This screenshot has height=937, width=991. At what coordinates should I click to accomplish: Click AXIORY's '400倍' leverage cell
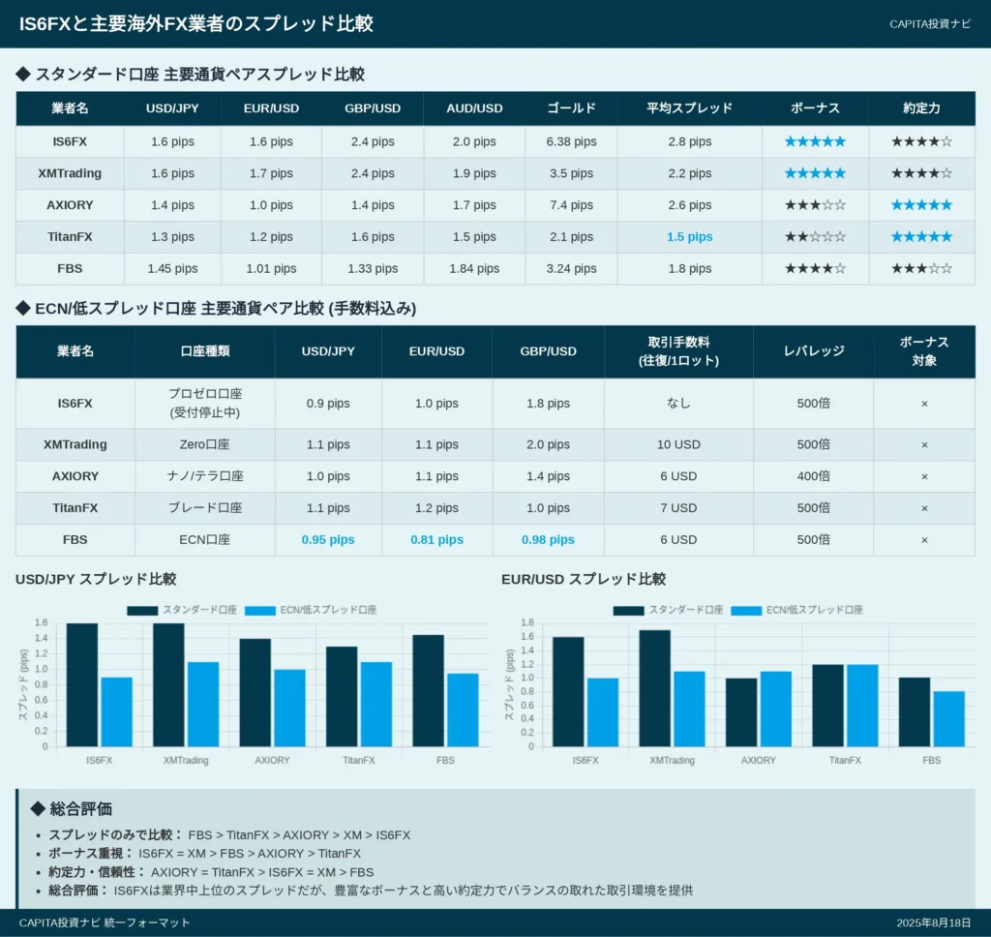(x=813, y=476)
